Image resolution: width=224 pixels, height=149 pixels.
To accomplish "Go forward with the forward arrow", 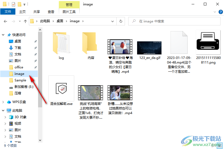I will click(13, 21).
